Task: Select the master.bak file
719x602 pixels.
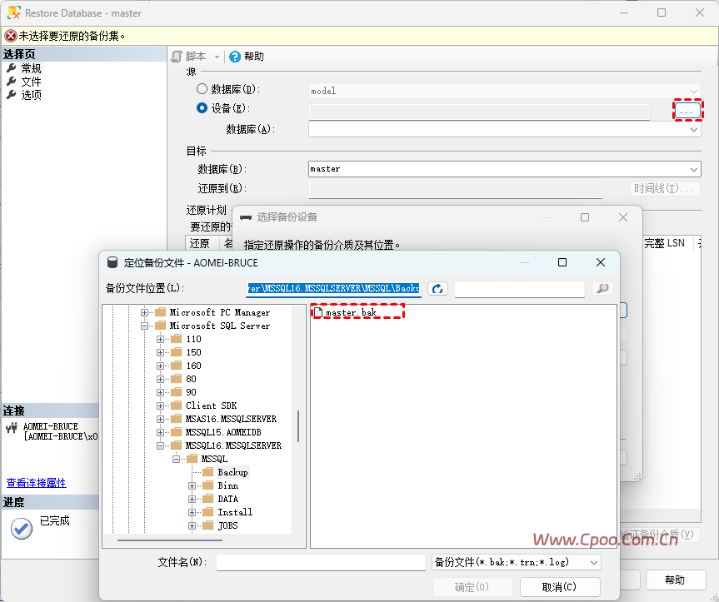Action: click(x=351, y=312)
